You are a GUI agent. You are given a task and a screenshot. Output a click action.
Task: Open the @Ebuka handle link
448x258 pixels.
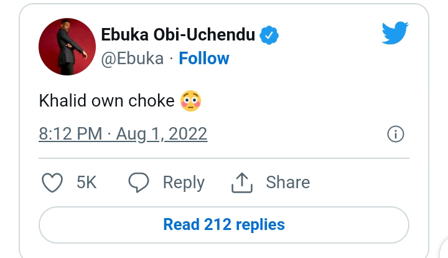(133, 59)
